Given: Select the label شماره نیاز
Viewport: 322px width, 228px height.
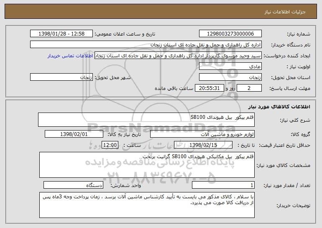Looking at the screenshot, I should pyautogui.click(x=299, y=34).
